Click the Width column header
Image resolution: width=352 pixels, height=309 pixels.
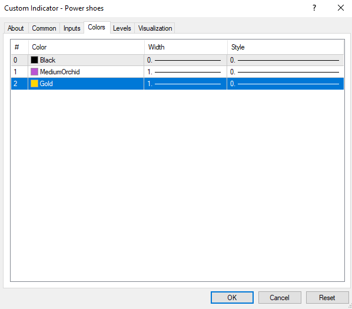point(185,47)
